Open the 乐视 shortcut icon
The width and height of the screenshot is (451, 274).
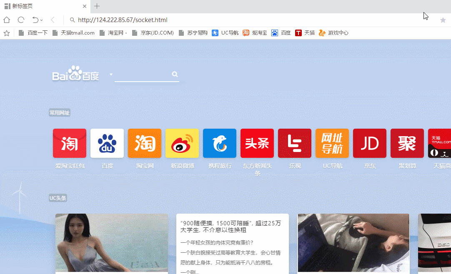tap(295, 143)
